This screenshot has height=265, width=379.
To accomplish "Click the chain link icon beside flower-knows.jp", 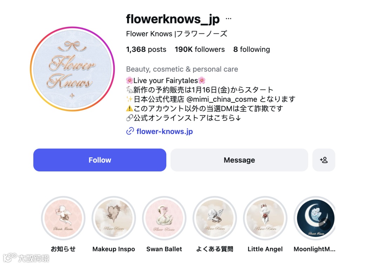I will point(130,131).
